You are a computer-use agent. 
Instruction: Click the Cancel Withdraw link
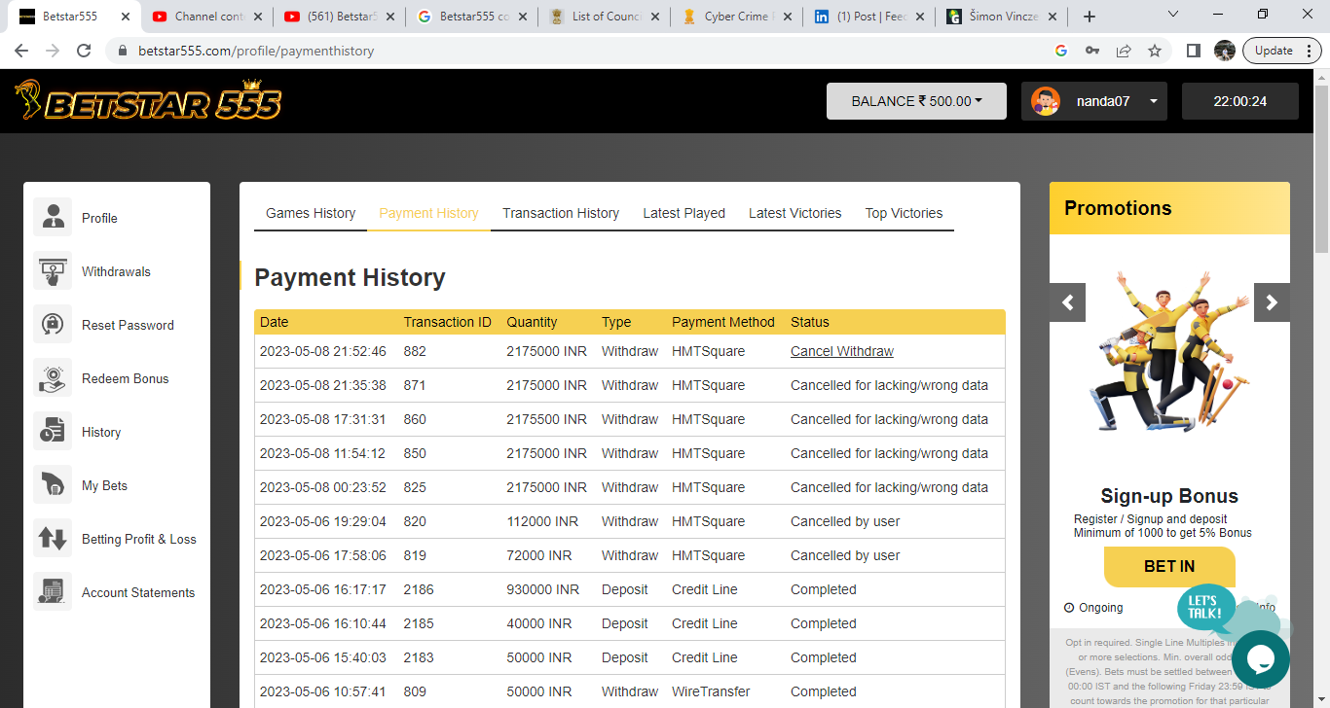click(x=841, y=351)
